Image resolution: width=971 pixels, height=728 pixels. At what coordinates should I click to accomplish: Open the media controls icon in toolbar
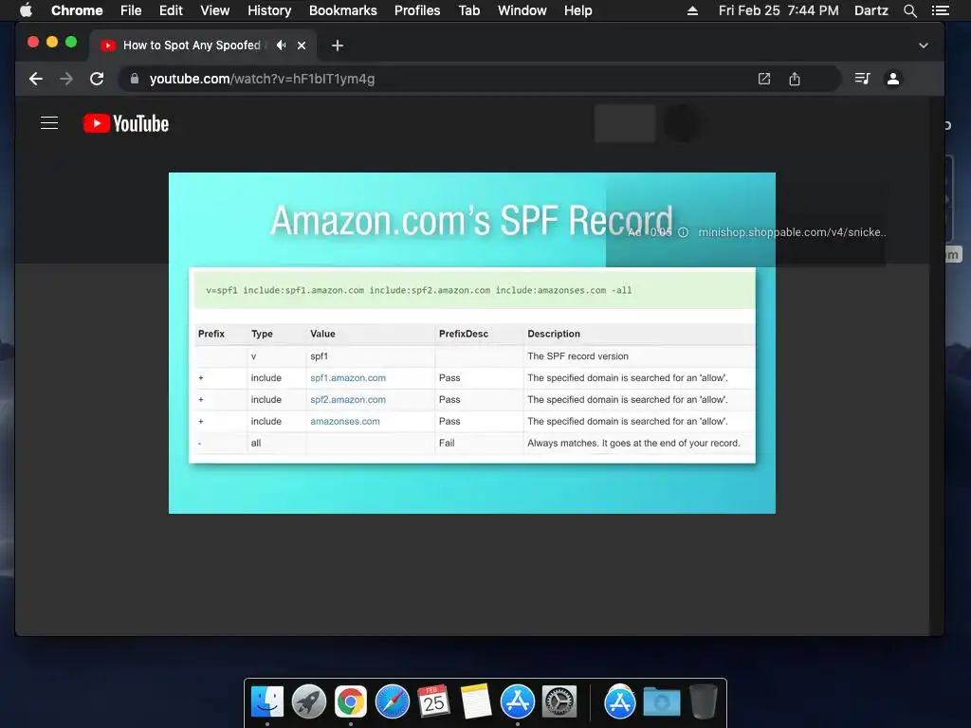[x=862, y=79]
